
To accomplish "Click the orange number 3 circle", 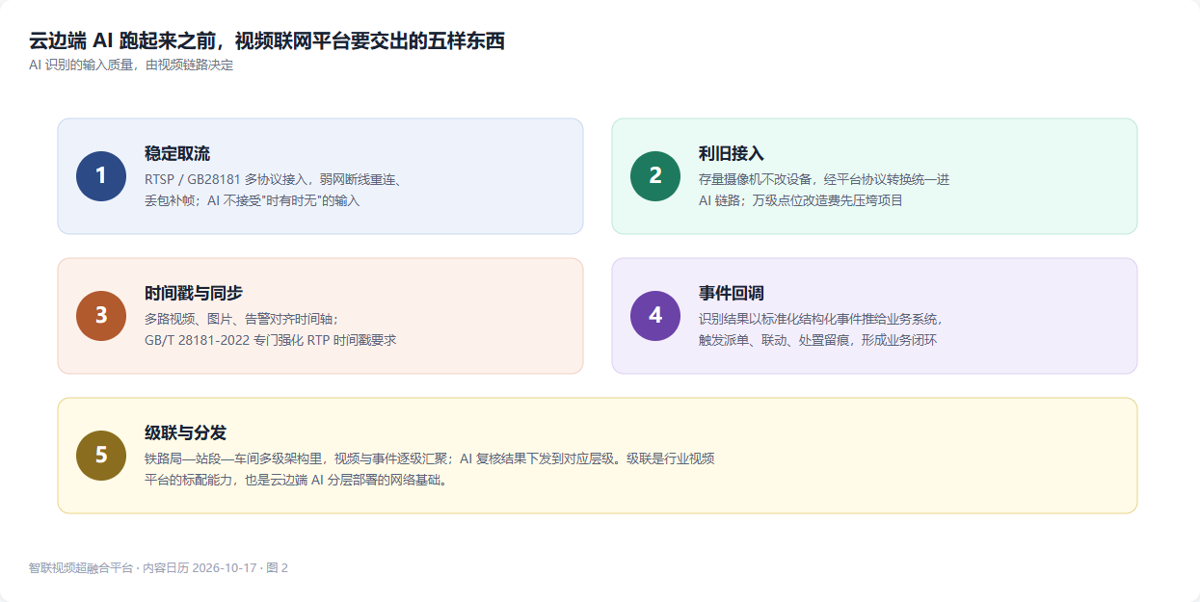I will click(x=101, y=316).
